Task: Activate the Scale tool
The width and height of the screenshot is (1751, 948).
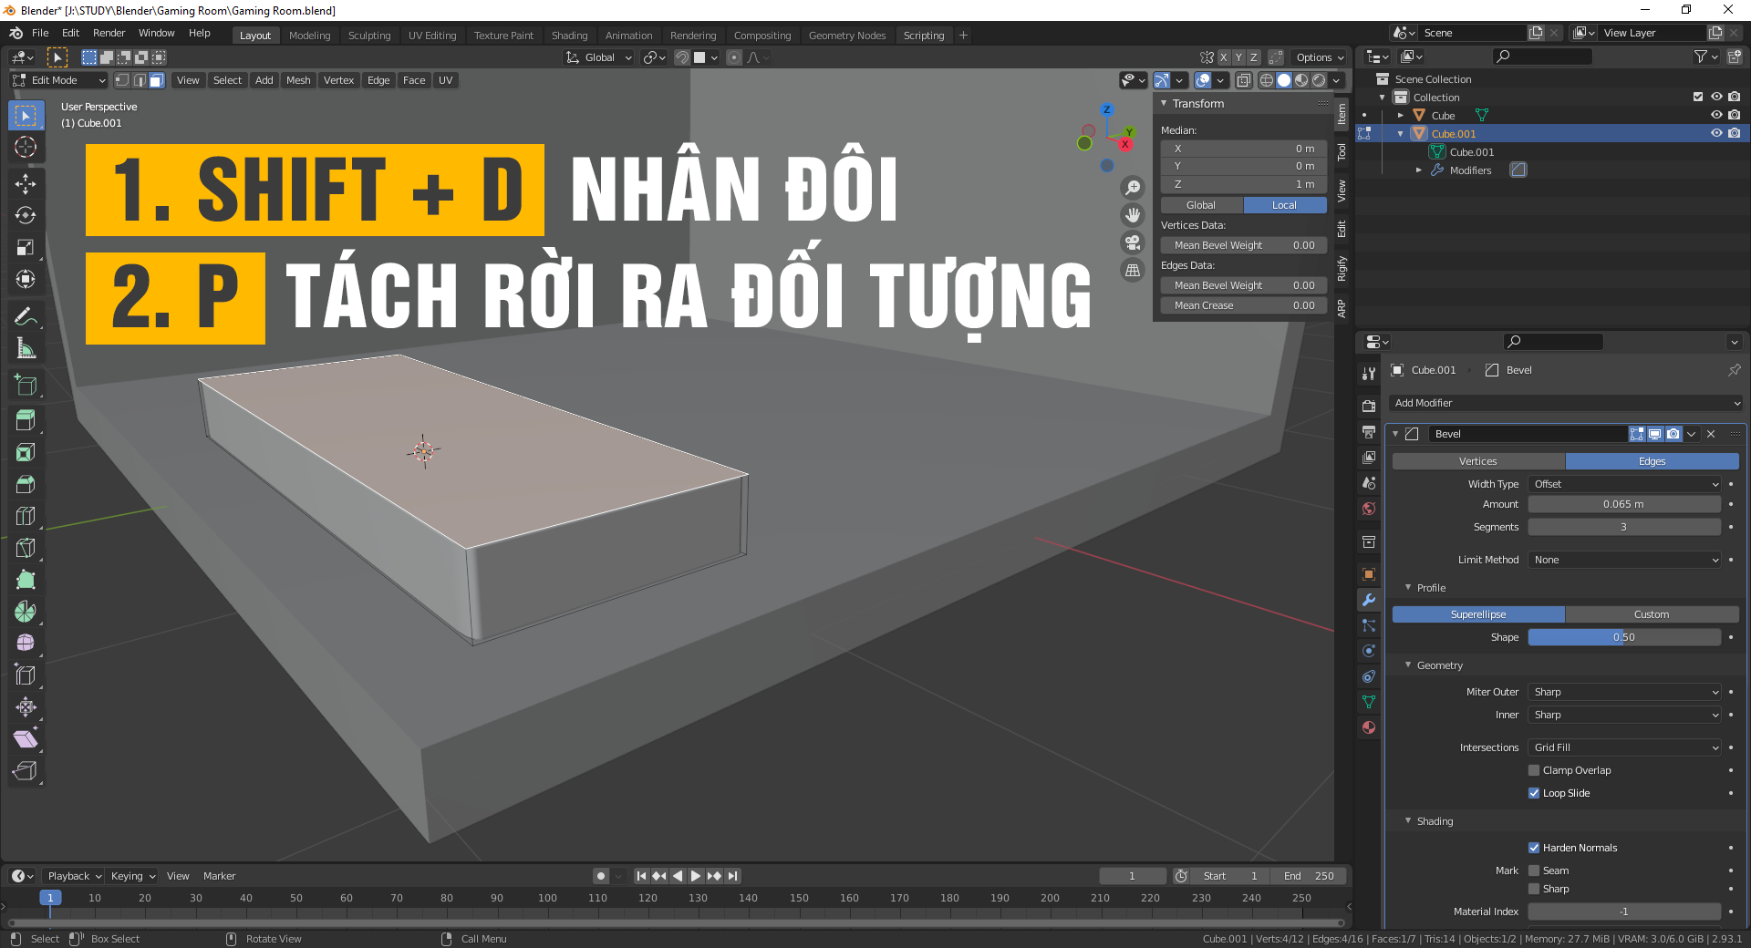Action: [26, 248]
